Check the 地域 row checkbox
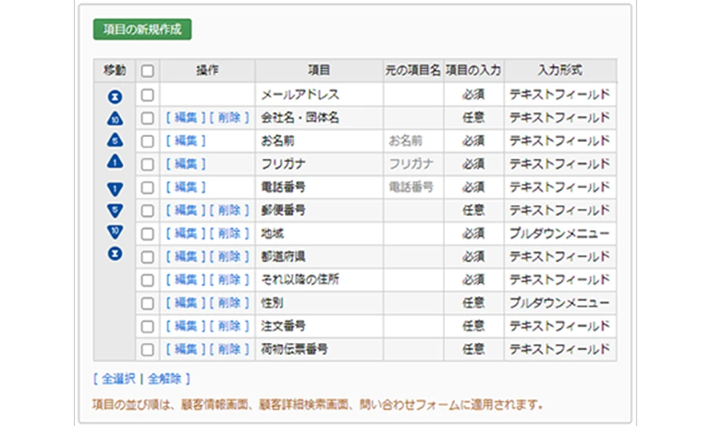The image size is (711, 426). (147, 234)
